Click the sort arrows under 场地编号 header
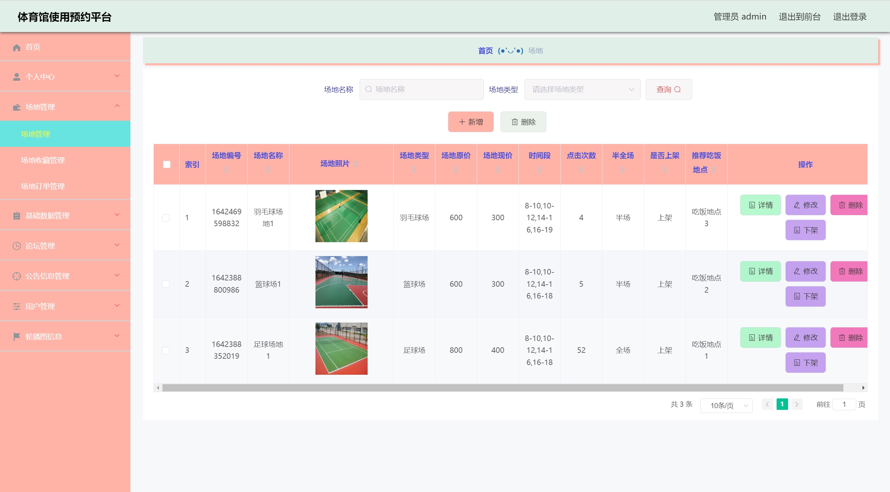Viewport: 890px width, 492px height. [x=226, y=170]
